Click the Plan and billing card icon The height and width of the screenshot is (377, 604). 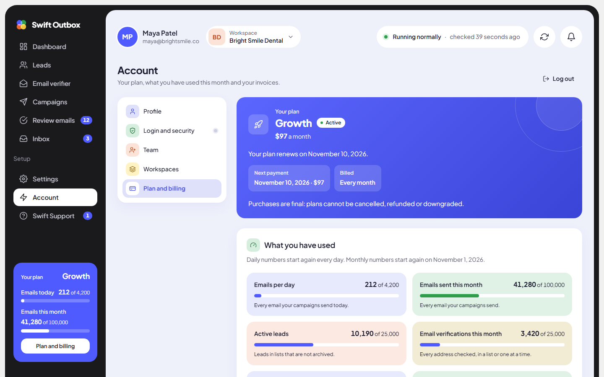(x=133, y=188)
